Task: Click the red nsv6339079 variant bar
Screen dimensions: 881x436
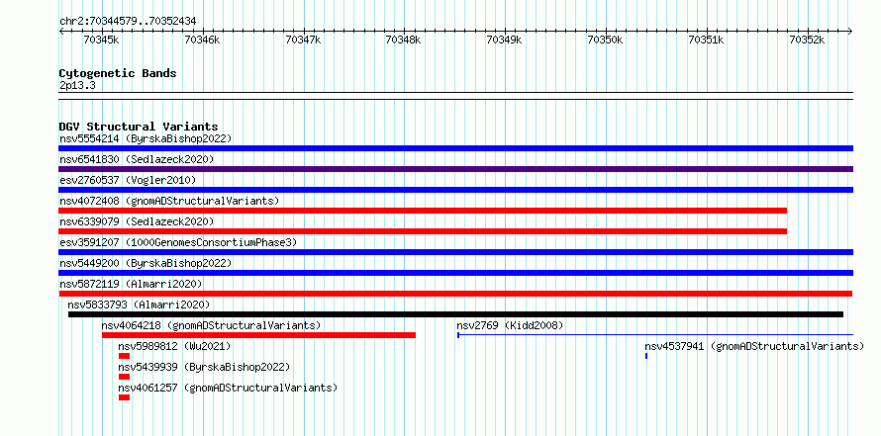Action: pyautogui.click(x=423, y=231)
